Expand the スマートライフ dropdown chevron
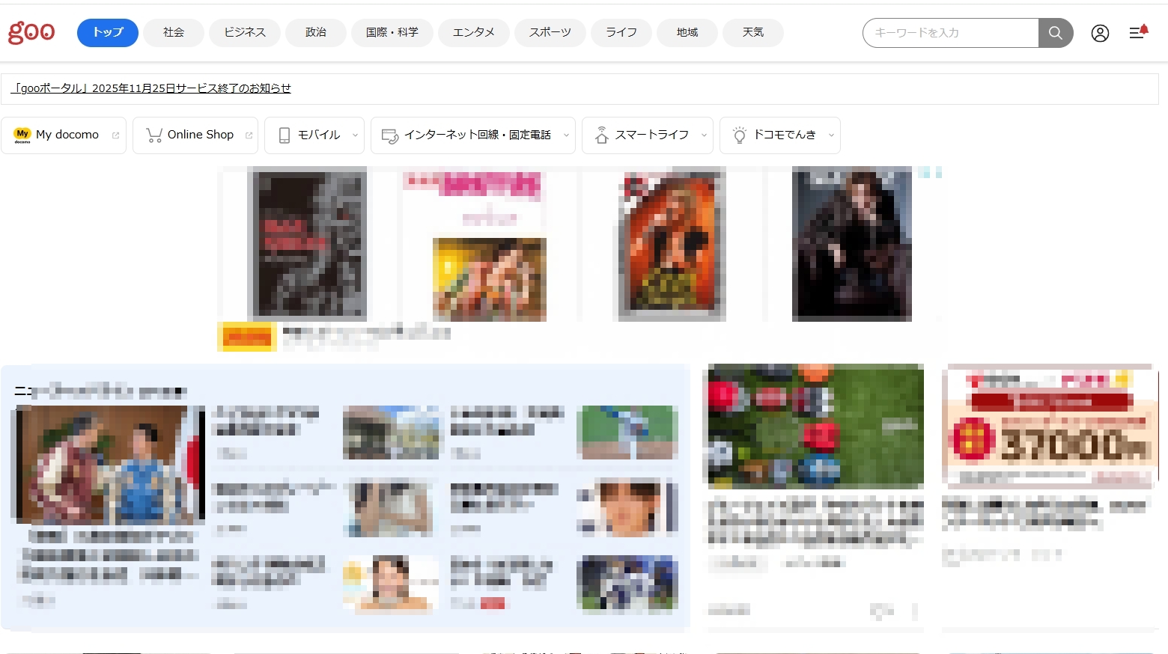 [x=704, y=135]
